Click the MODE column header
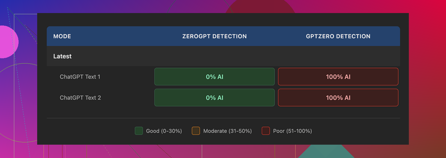 [62, 36]
